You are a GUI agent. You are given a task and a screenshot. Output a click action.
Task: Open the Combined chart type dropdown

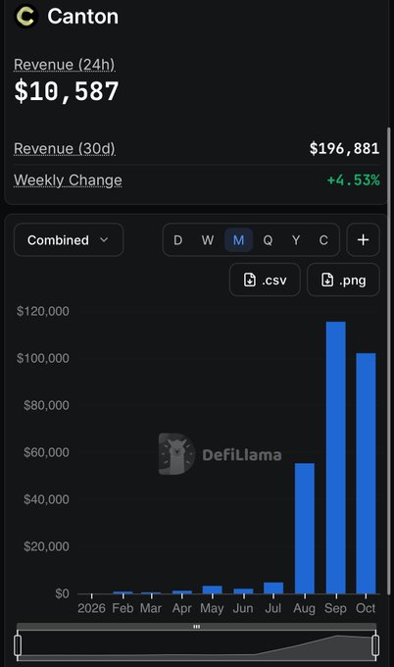click(69, 240)
